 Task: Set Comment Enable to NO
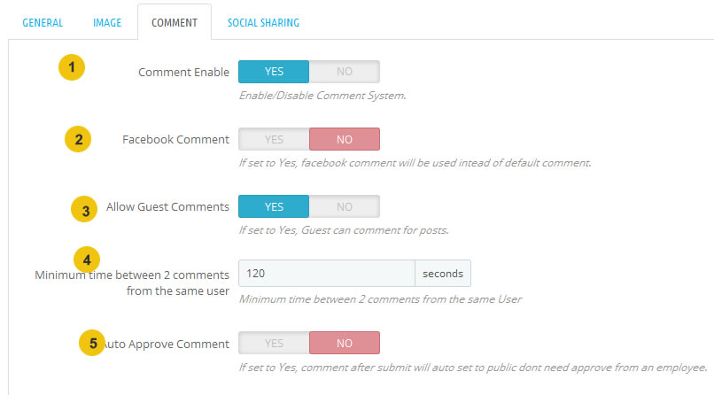(x=345, y=72)
